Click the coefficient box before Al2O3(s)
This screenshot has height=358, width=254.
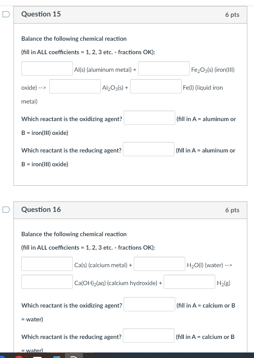(75, 86)
